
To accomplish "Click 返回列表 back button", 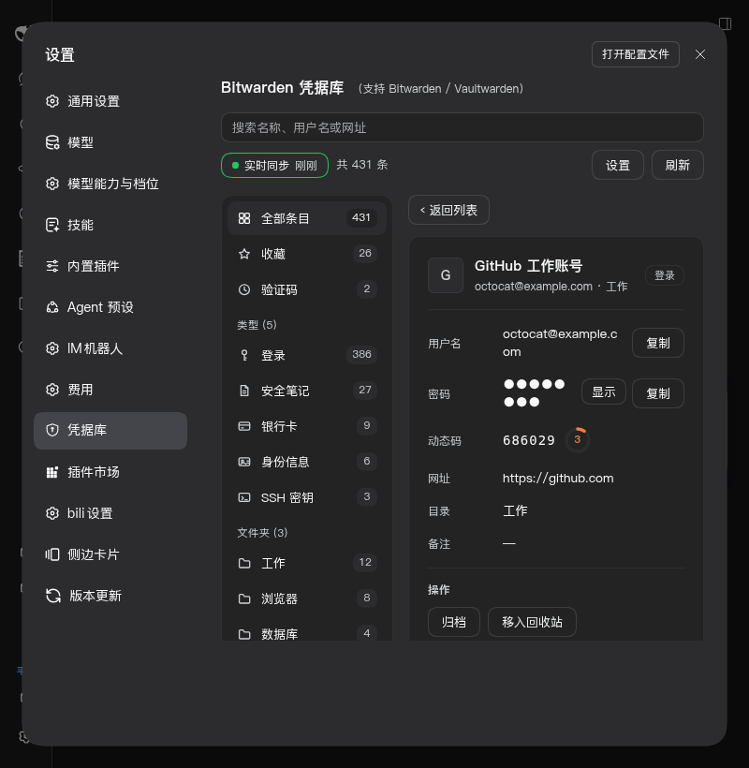I will tap(448, 210).
